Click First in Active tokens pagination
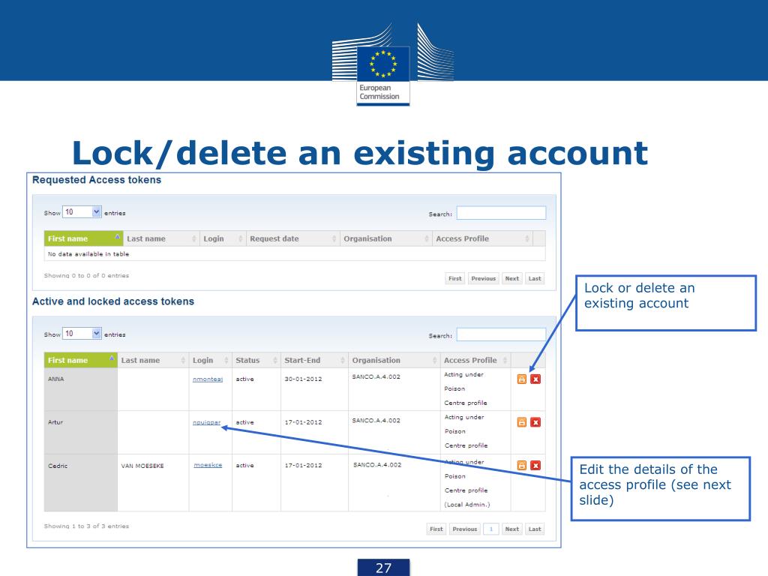The image size is (768, 576). pyautogui.click(x=436, y=529)
